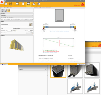Viewport: 101px width, 95px height.
Task: Open the Acerca de info icon
Action: [x=39, y=4]
